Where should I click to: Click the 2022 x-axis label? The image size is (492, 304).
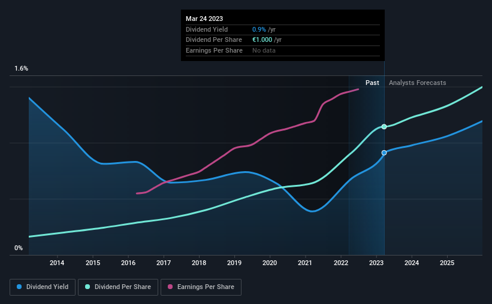coord(341,263)
